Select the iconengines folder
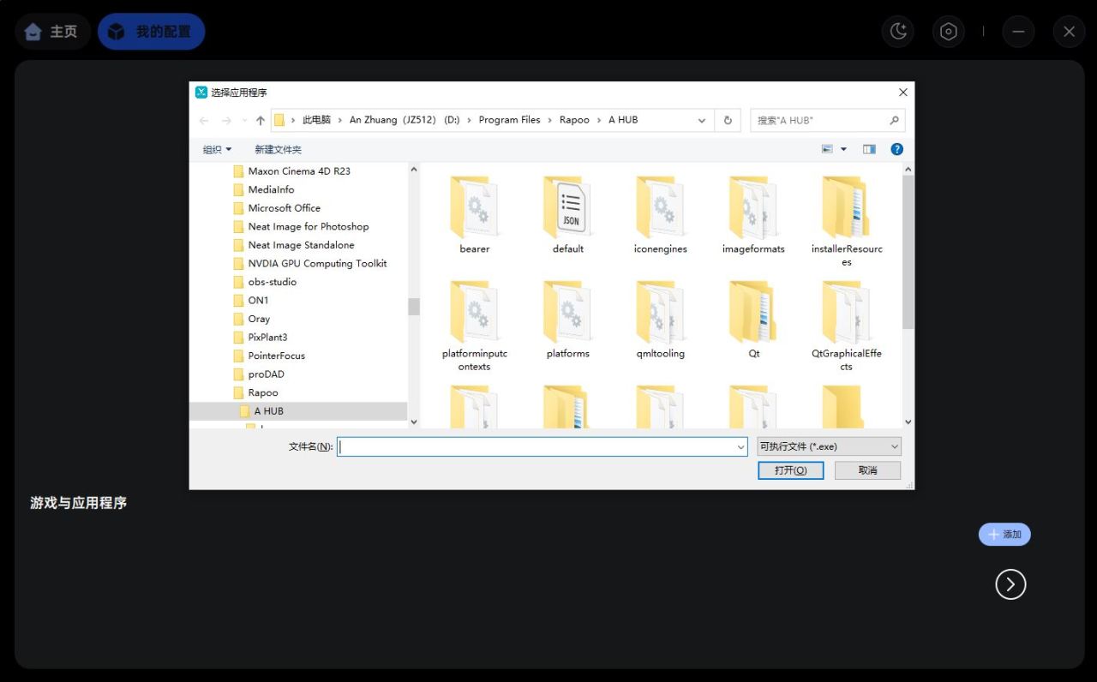Screen dimensions: 1097x682 point(660,215)
